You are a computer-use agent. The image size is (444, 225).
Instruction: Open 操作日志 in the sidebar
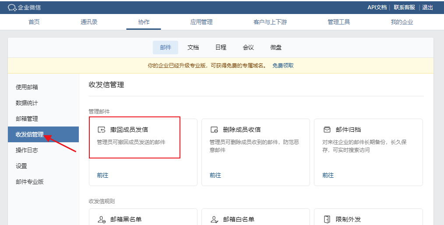click(x=27, y=150)
